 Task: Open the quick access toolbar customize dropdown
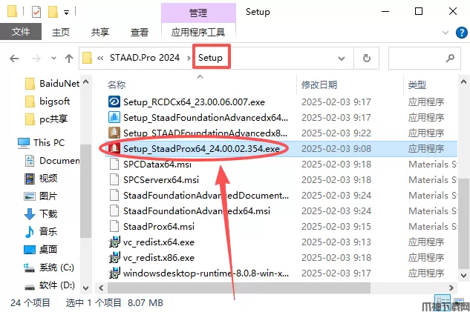click(x=66, y=13)
